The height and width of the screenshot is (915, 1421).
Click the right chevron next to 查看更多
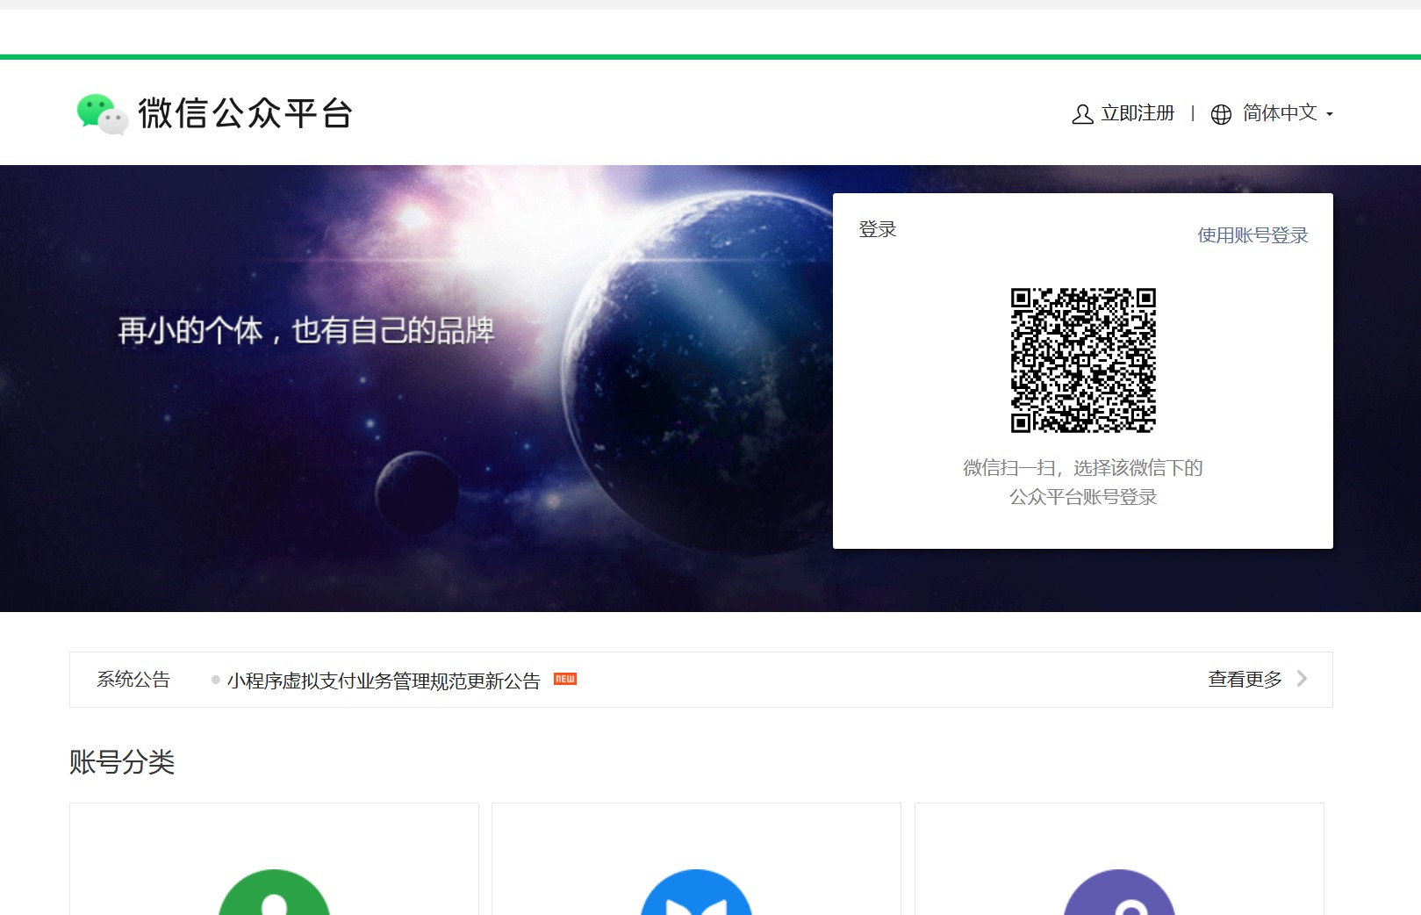[1302, 679]
